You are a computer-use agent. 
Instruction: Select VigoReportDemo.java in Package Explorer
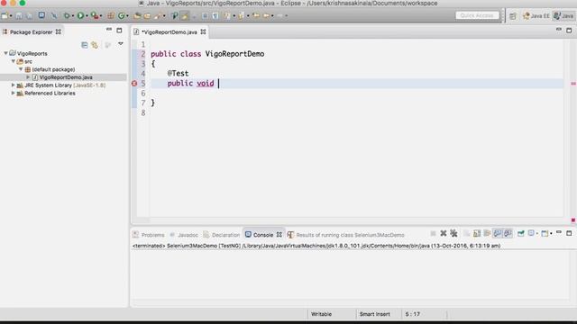pyautogui.click(x=66, y=77)
